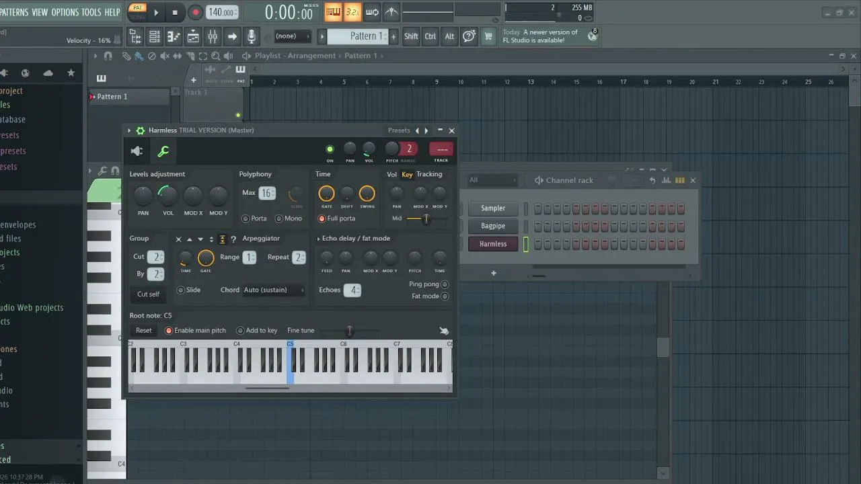Set arpeggiator direction to up arrow
The image size is (861, 484).
click(x=190, y=239)
